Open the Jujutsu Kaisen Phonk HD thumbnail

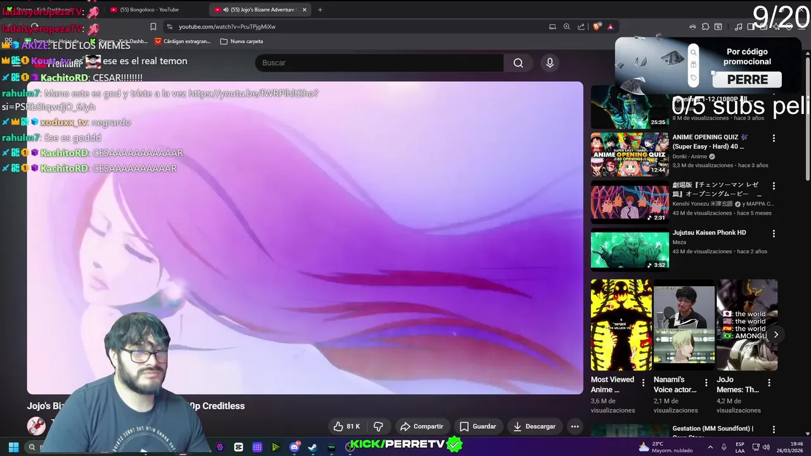coord(630,250)
